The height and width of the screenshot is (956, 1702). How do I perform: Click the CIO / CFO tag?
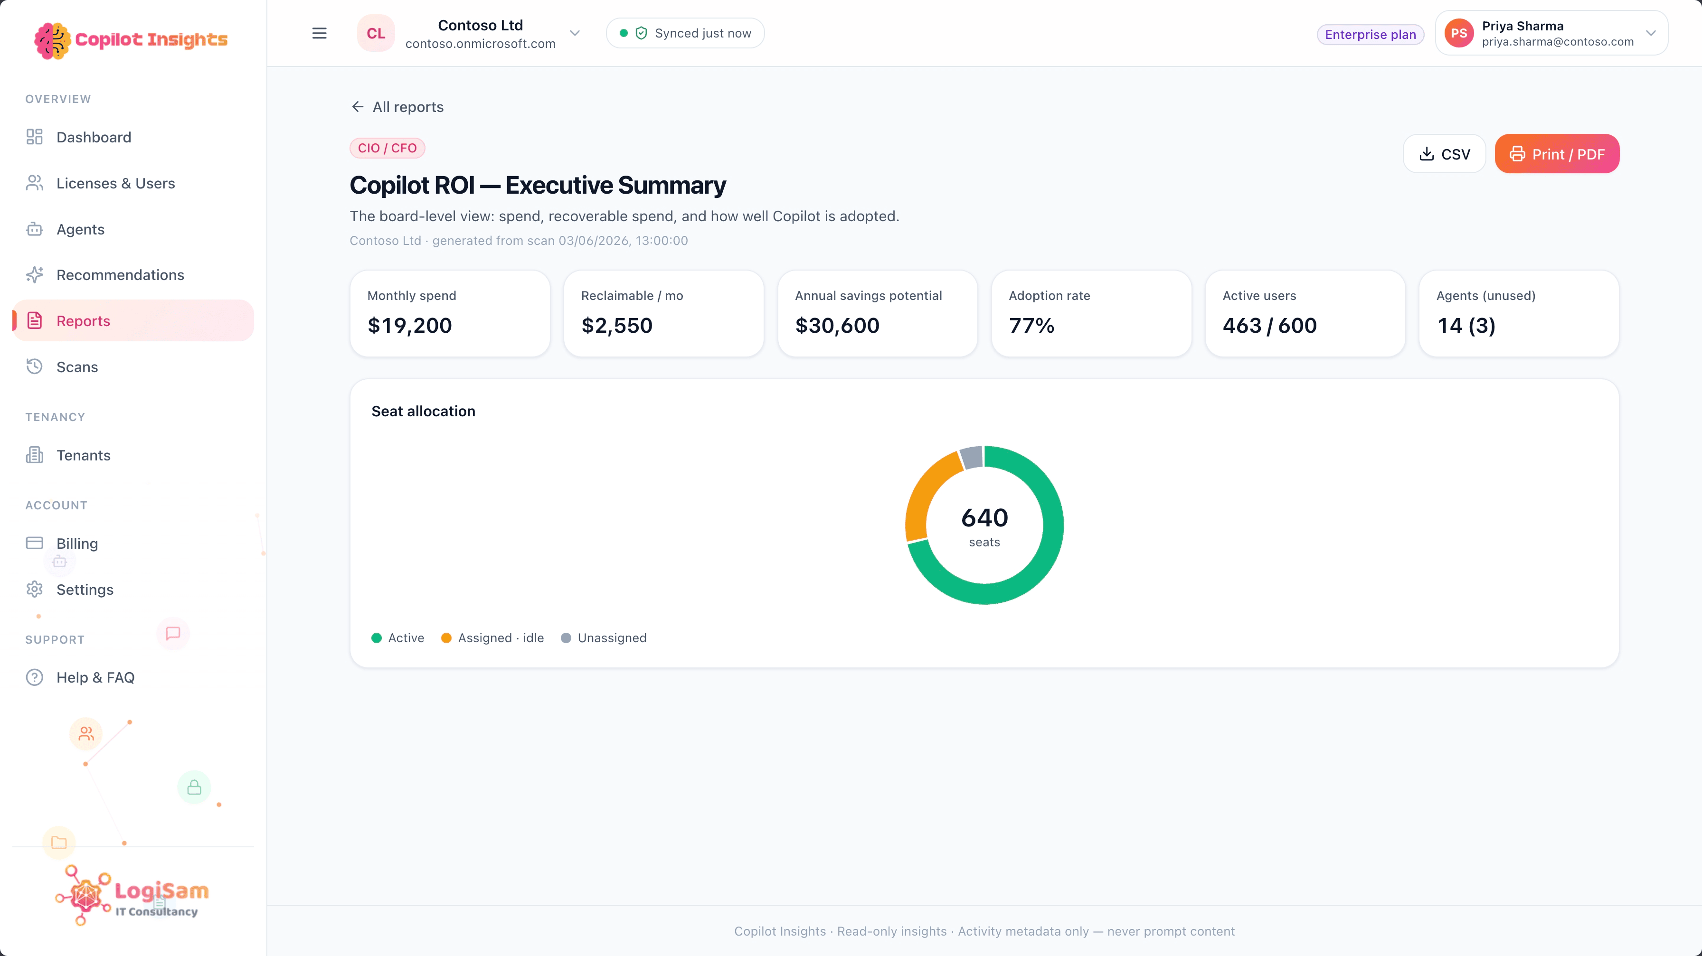tap(387, 148)
